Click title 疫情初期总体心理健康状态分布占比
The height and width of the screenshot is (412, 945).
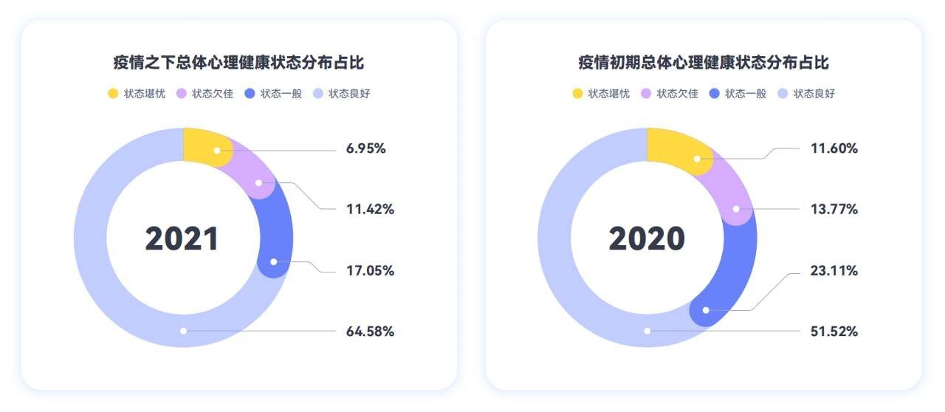704,63
